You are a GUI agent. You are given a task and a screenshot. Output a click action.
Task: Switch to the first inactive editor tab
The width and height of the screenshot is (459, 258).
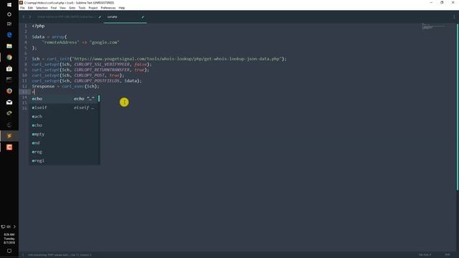(68, 17)
